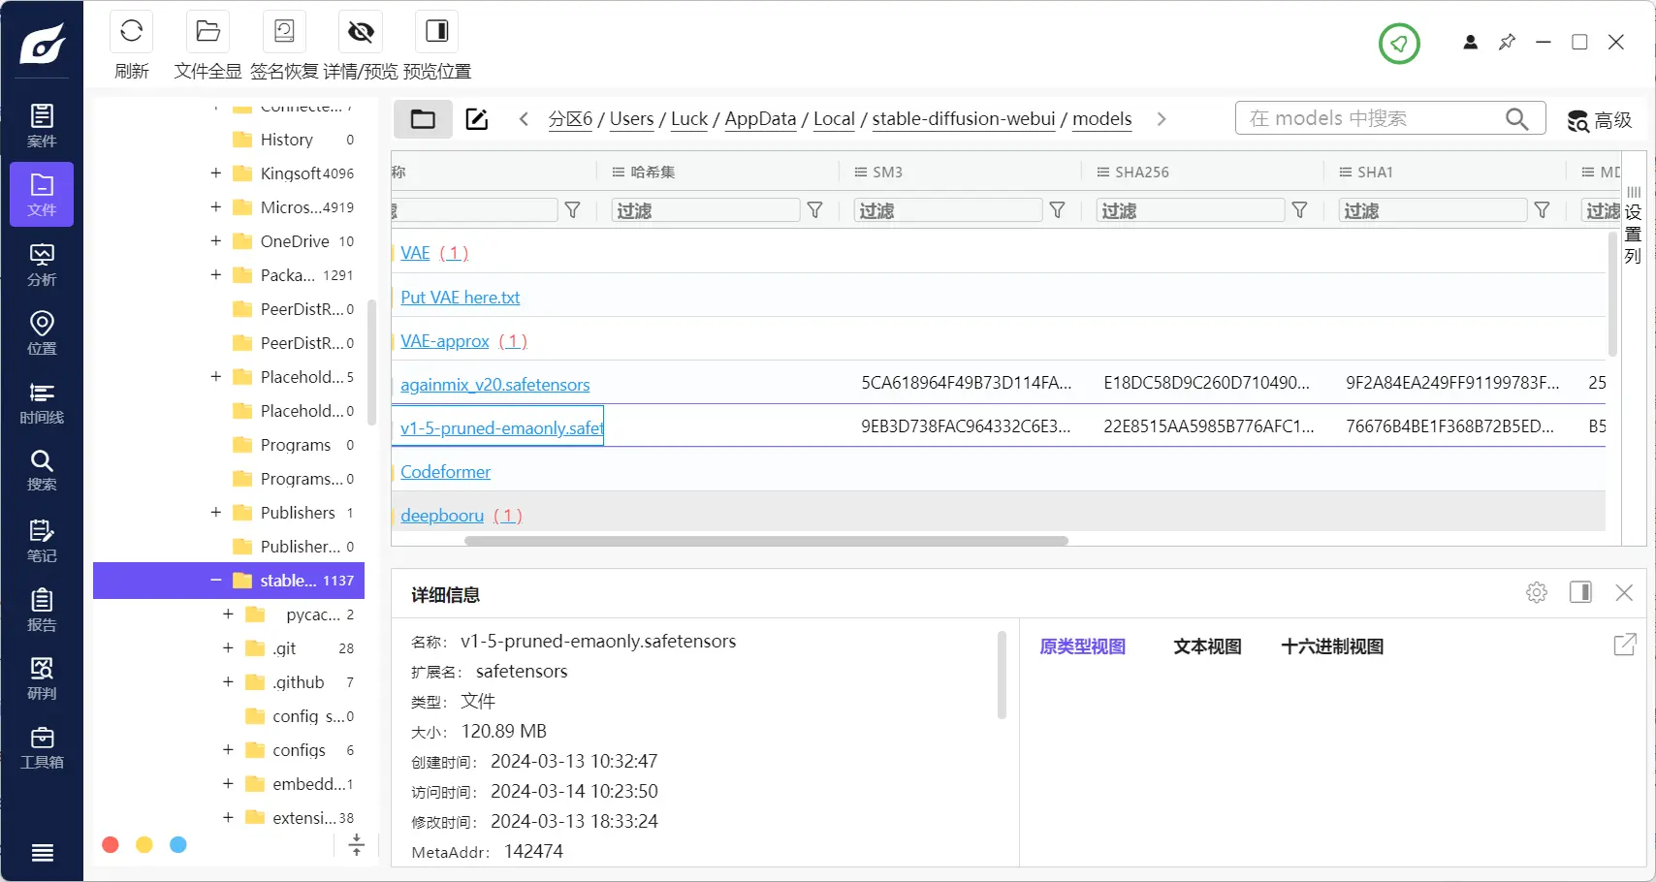Toggle the 详情/预览 eye icon
Screen dimensions: 1656x882
point(361,32)
